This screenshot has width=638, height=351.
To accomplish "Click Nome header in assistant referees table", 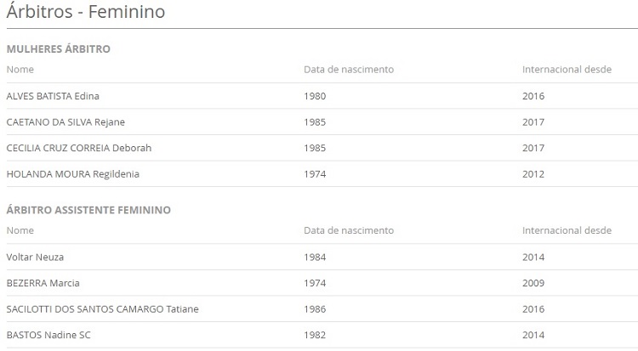I will click(x=20, y=230).
